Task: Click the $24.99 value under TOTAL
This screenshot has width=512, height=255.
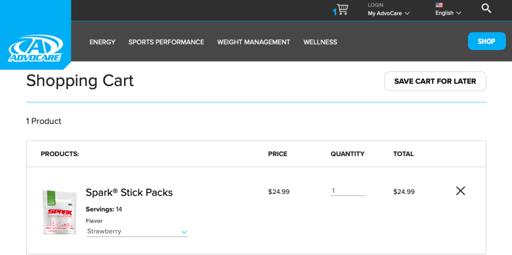Action: pos(404,192)
